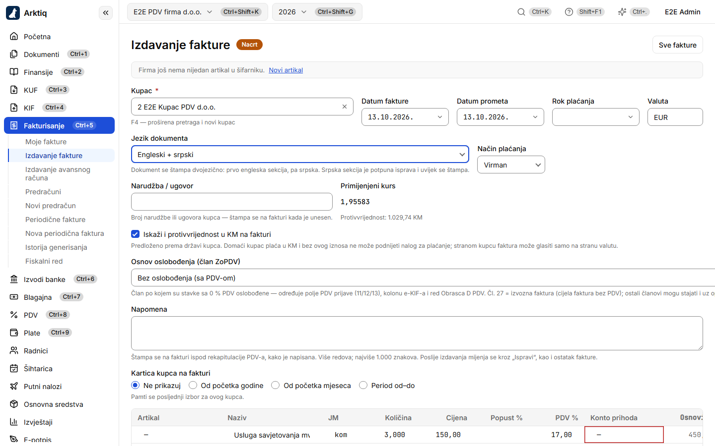The image size is (715, 446).
Task: Open Finansije book icon
Action: [x=14, y=72]
